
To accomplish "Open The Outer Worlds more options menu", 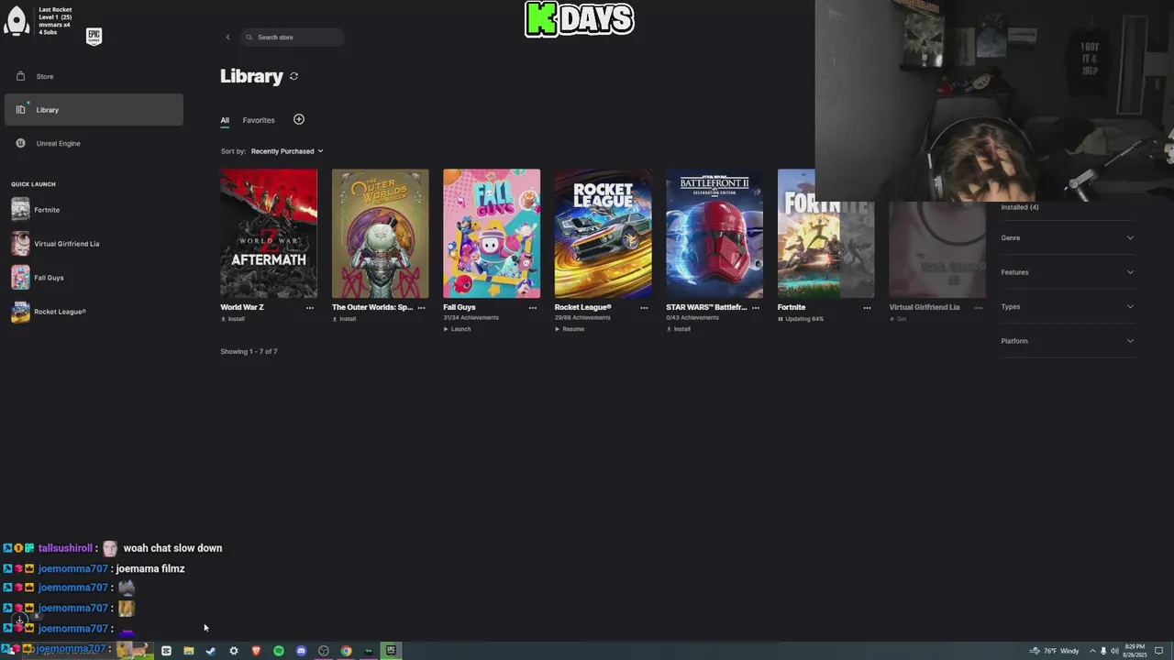I will pyautogui.click(x=421, y=308).
